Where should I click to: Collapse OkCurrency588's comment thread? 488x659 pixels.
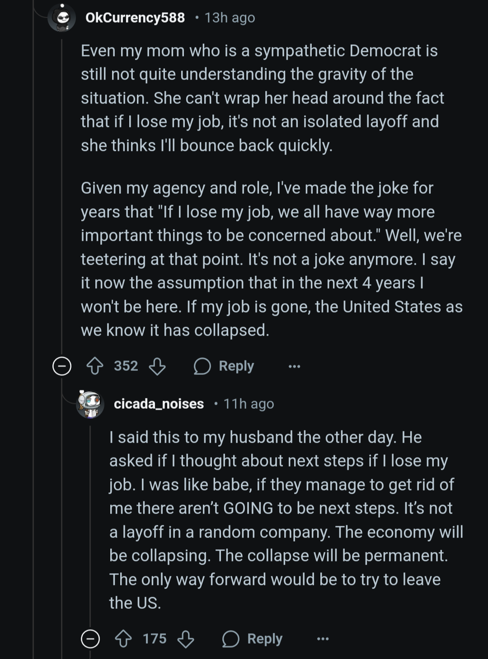(62, 366)
